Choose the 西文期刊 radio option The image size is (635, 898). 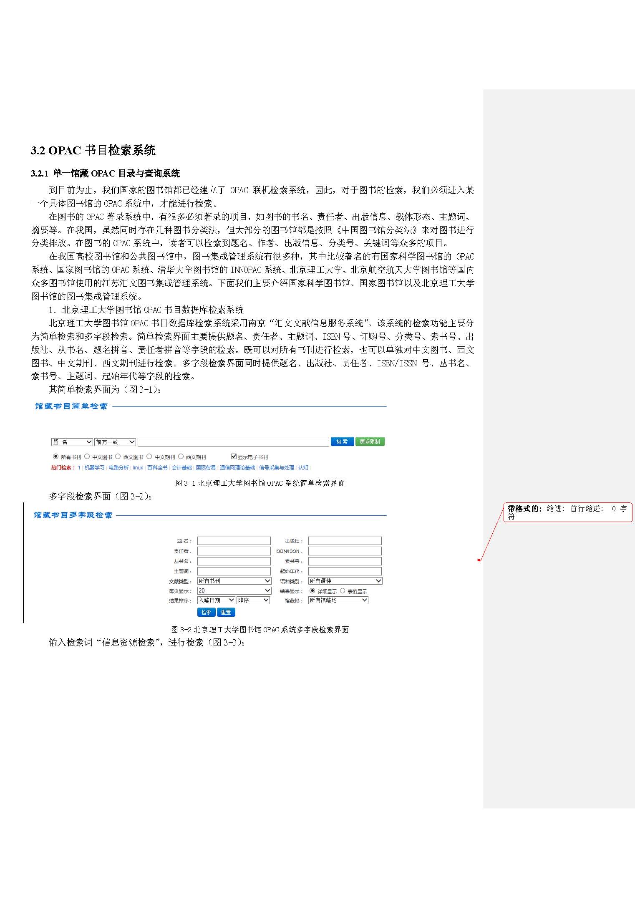[x=181, y=457]
